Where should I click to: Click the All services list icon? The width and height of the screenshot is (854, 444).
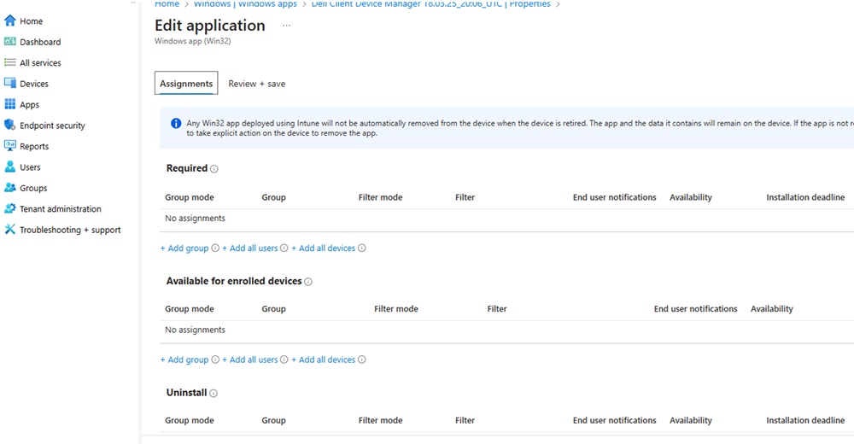[x=10, y=62]
